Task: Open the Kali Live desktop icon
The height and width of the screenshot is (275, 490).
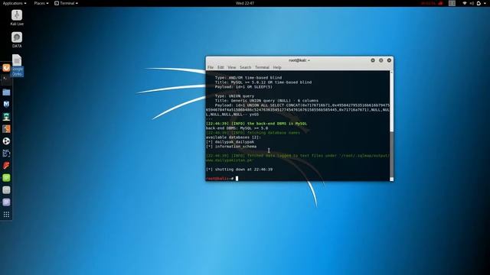Action: (17, 18)
